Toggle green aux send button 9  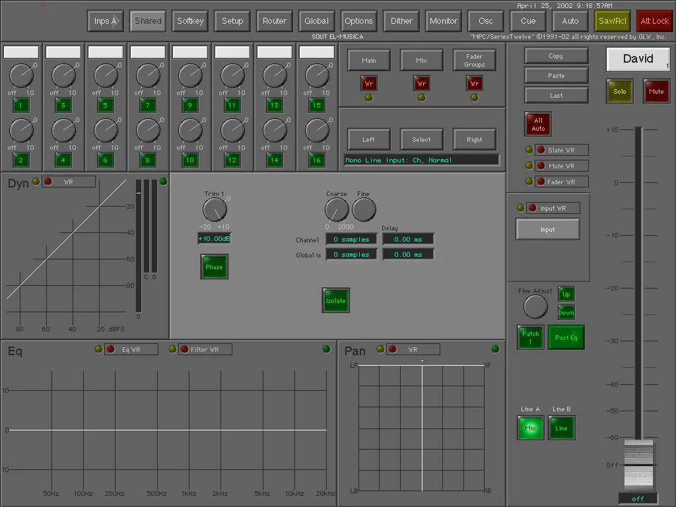[x=189, y=105]
